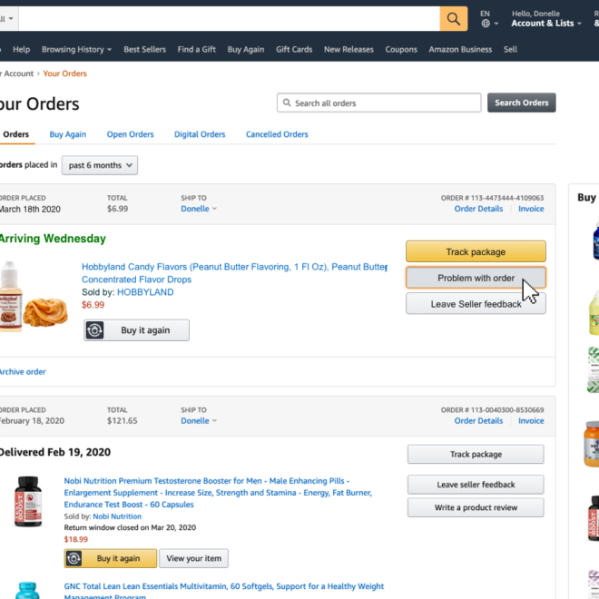Click the yellow Buy it again button icon
The height and width of the screenshot is (599, 599).
(74, 558)
